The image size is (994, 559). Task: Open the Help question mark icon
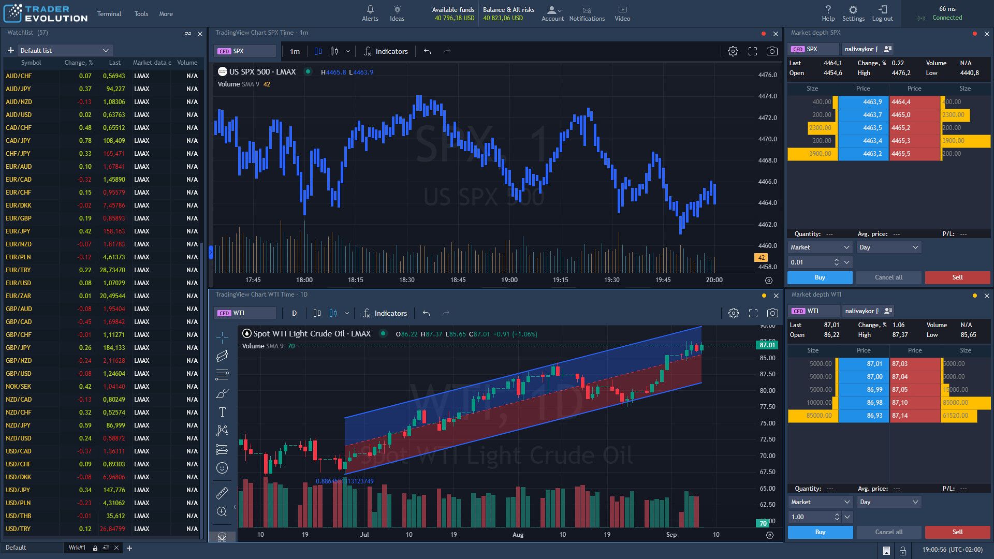pos(828,9)
